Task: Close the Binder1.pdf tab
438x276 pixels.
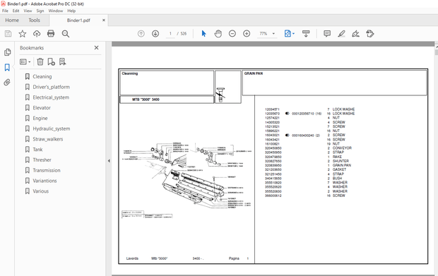Action: click(104, 20)
